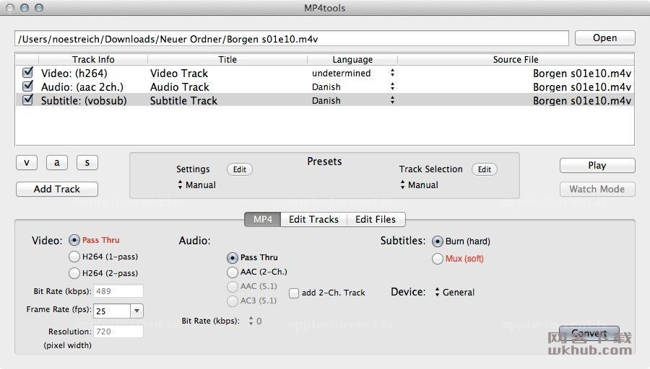Zoom the MP4tools window

click(x=39, y=8)
